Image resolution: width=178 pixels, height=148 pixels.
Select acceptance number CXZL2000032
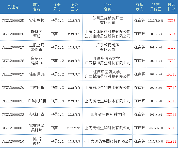tap(13, 115)
